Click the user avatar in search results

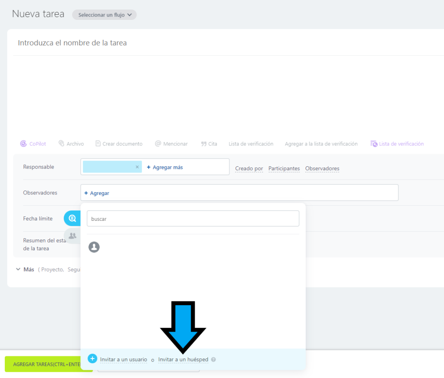tap(94, 247)
